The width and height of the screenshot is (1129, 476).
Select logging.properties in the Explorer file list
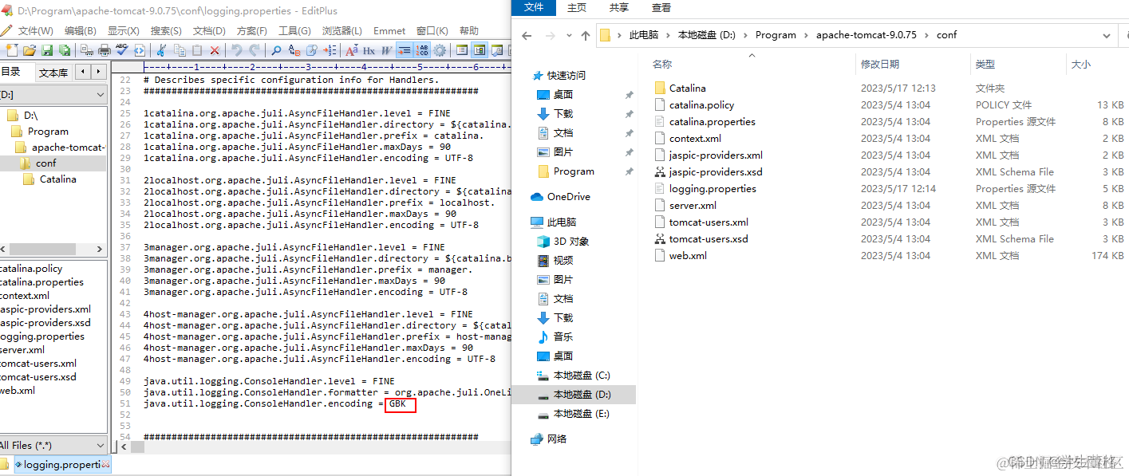[713, 189]
